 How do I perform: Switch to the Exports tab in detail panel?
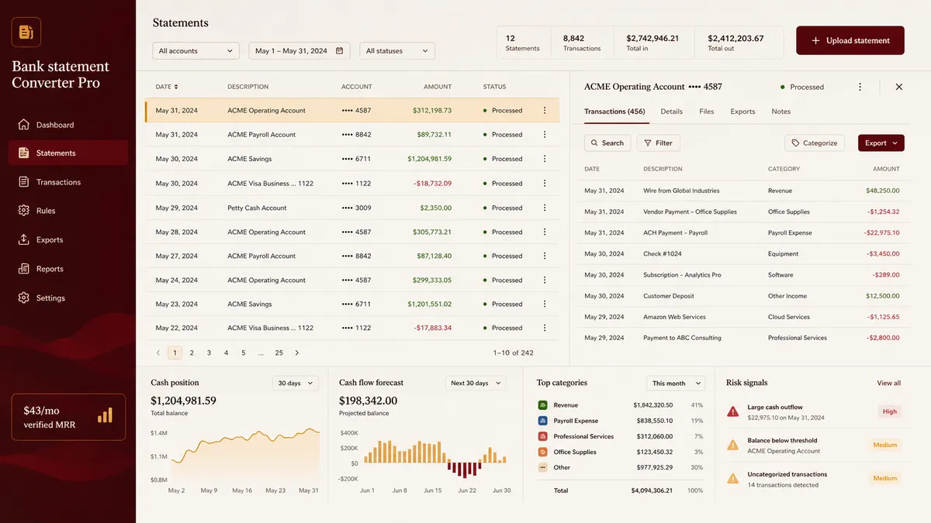(742, 112)
